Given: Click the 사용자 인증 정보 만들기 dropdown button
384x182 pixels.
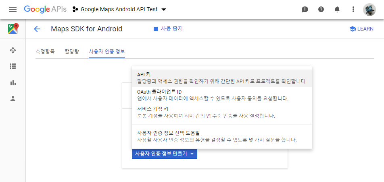Looking at the screenshot, I should pyautogui.click(x=165, y=154).
